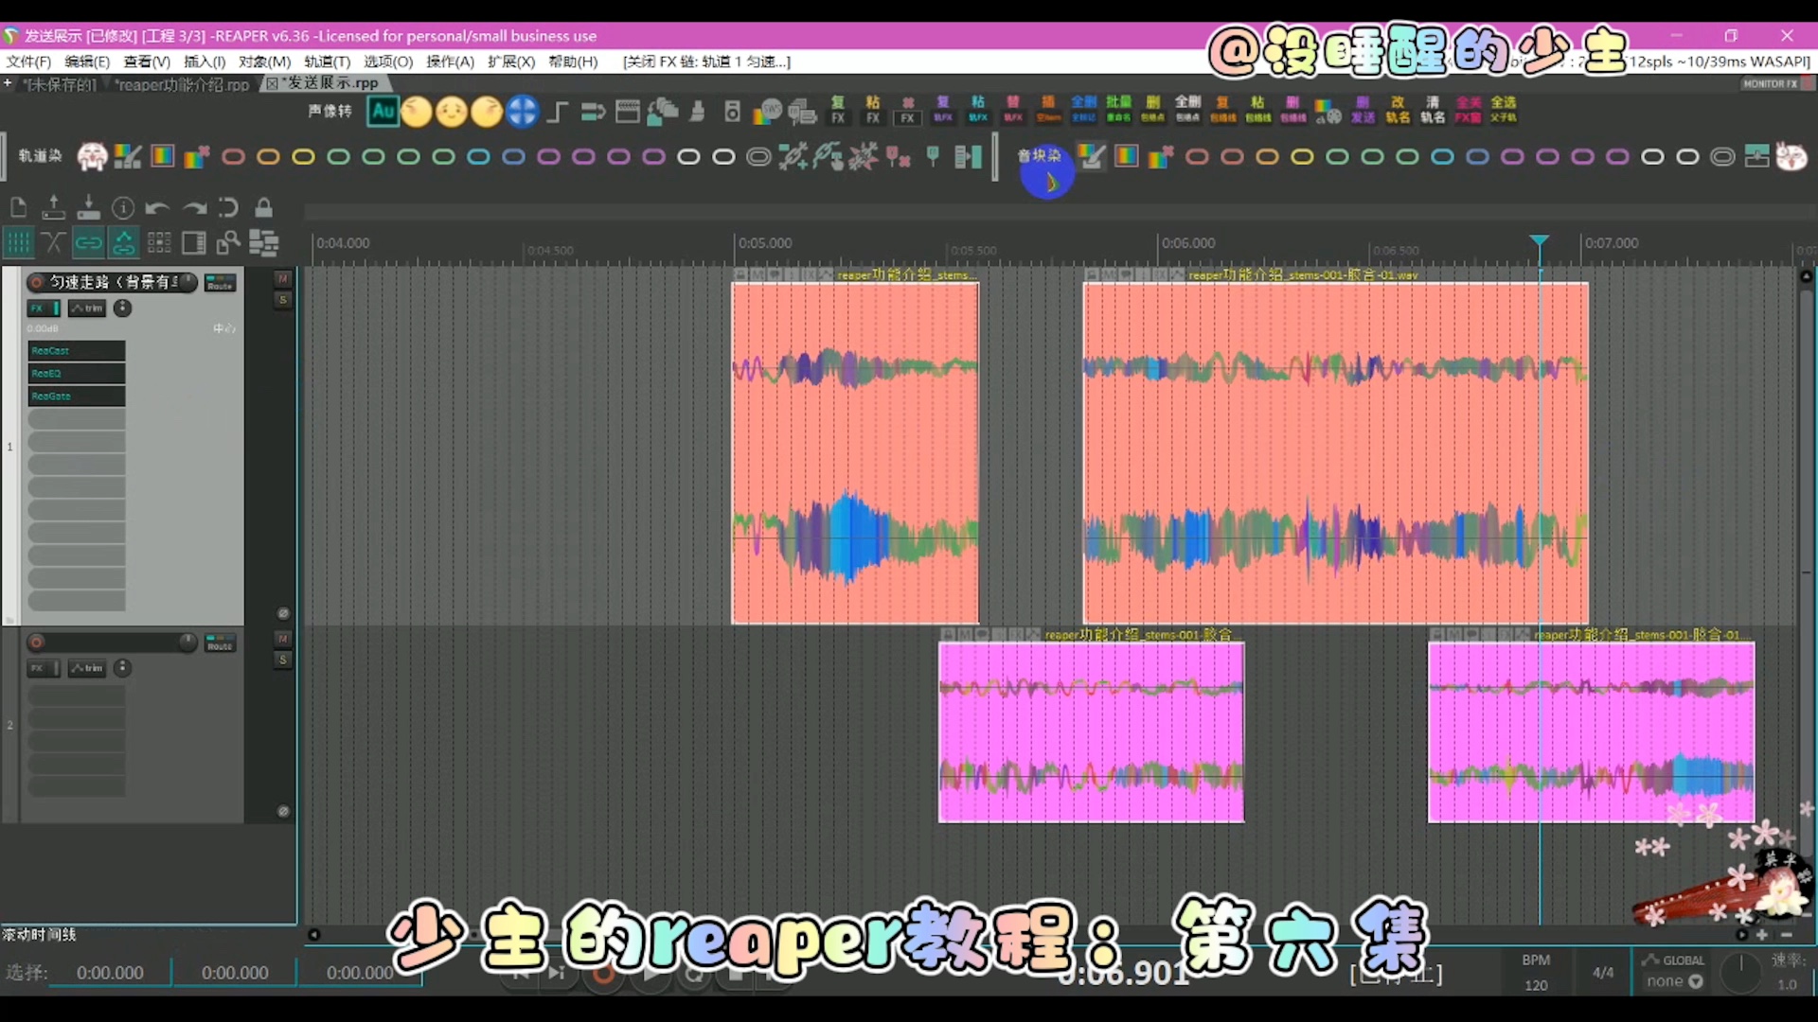Click the redo arrow icon
The width and height of the screenshot is (1818, 1022).
[194, 207]
